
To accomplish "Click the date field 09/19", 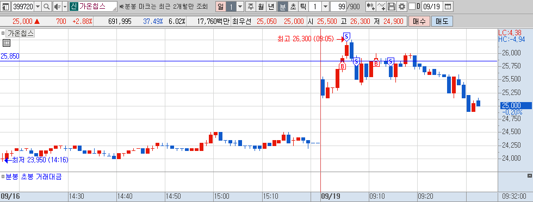I will click(x=432, y=6).
